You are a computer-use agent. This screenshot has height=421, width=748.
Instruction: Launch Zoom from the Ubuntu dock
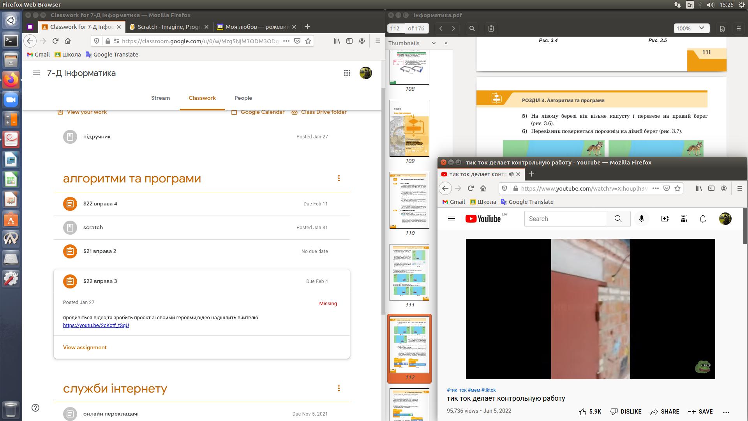pos(11,100)
